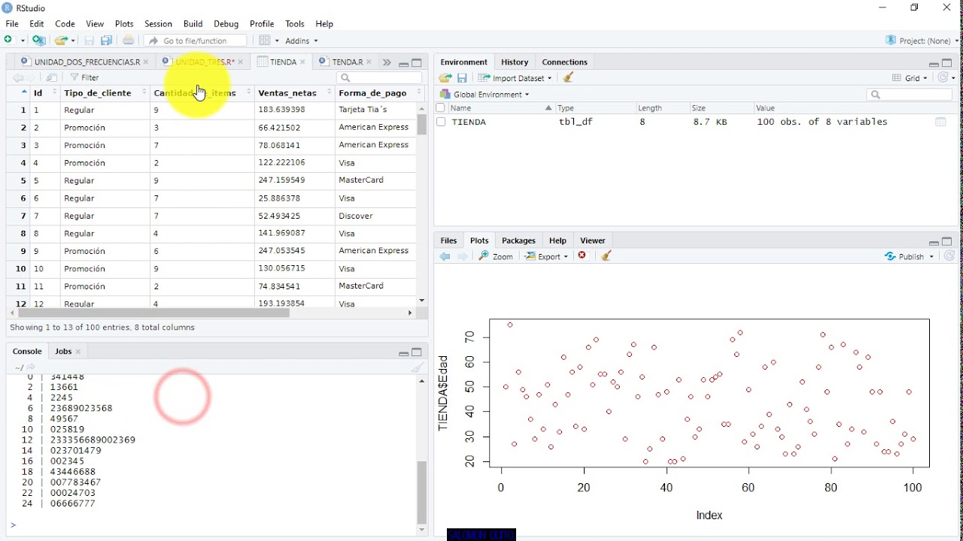
Task: Click the Create a project icon
Action: [39, 41]
